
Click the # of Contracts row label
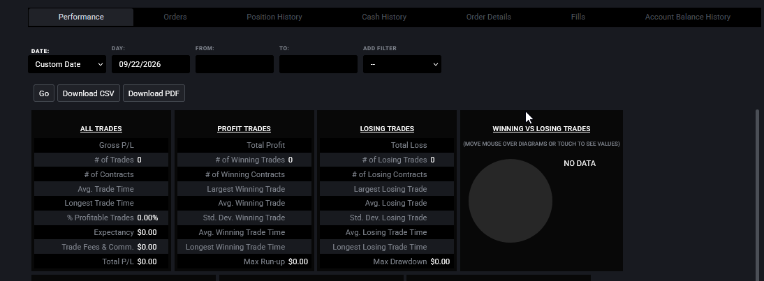pos(109,174)
